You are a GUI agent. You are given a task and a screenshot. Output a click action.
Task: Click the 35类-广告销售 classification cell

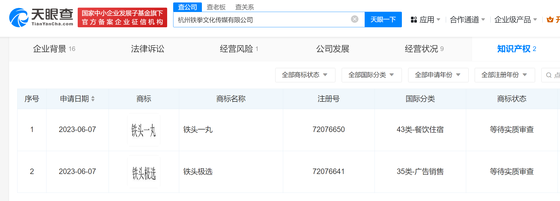point(420,172)
